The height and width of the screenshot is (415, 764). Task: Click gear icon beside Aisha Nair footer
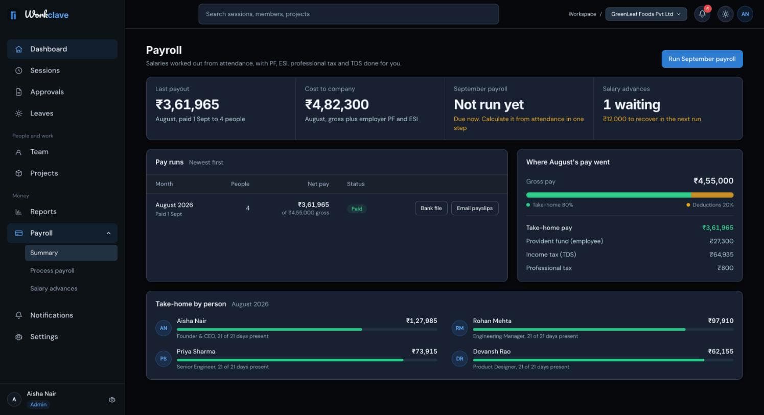[x=112, y=400]
